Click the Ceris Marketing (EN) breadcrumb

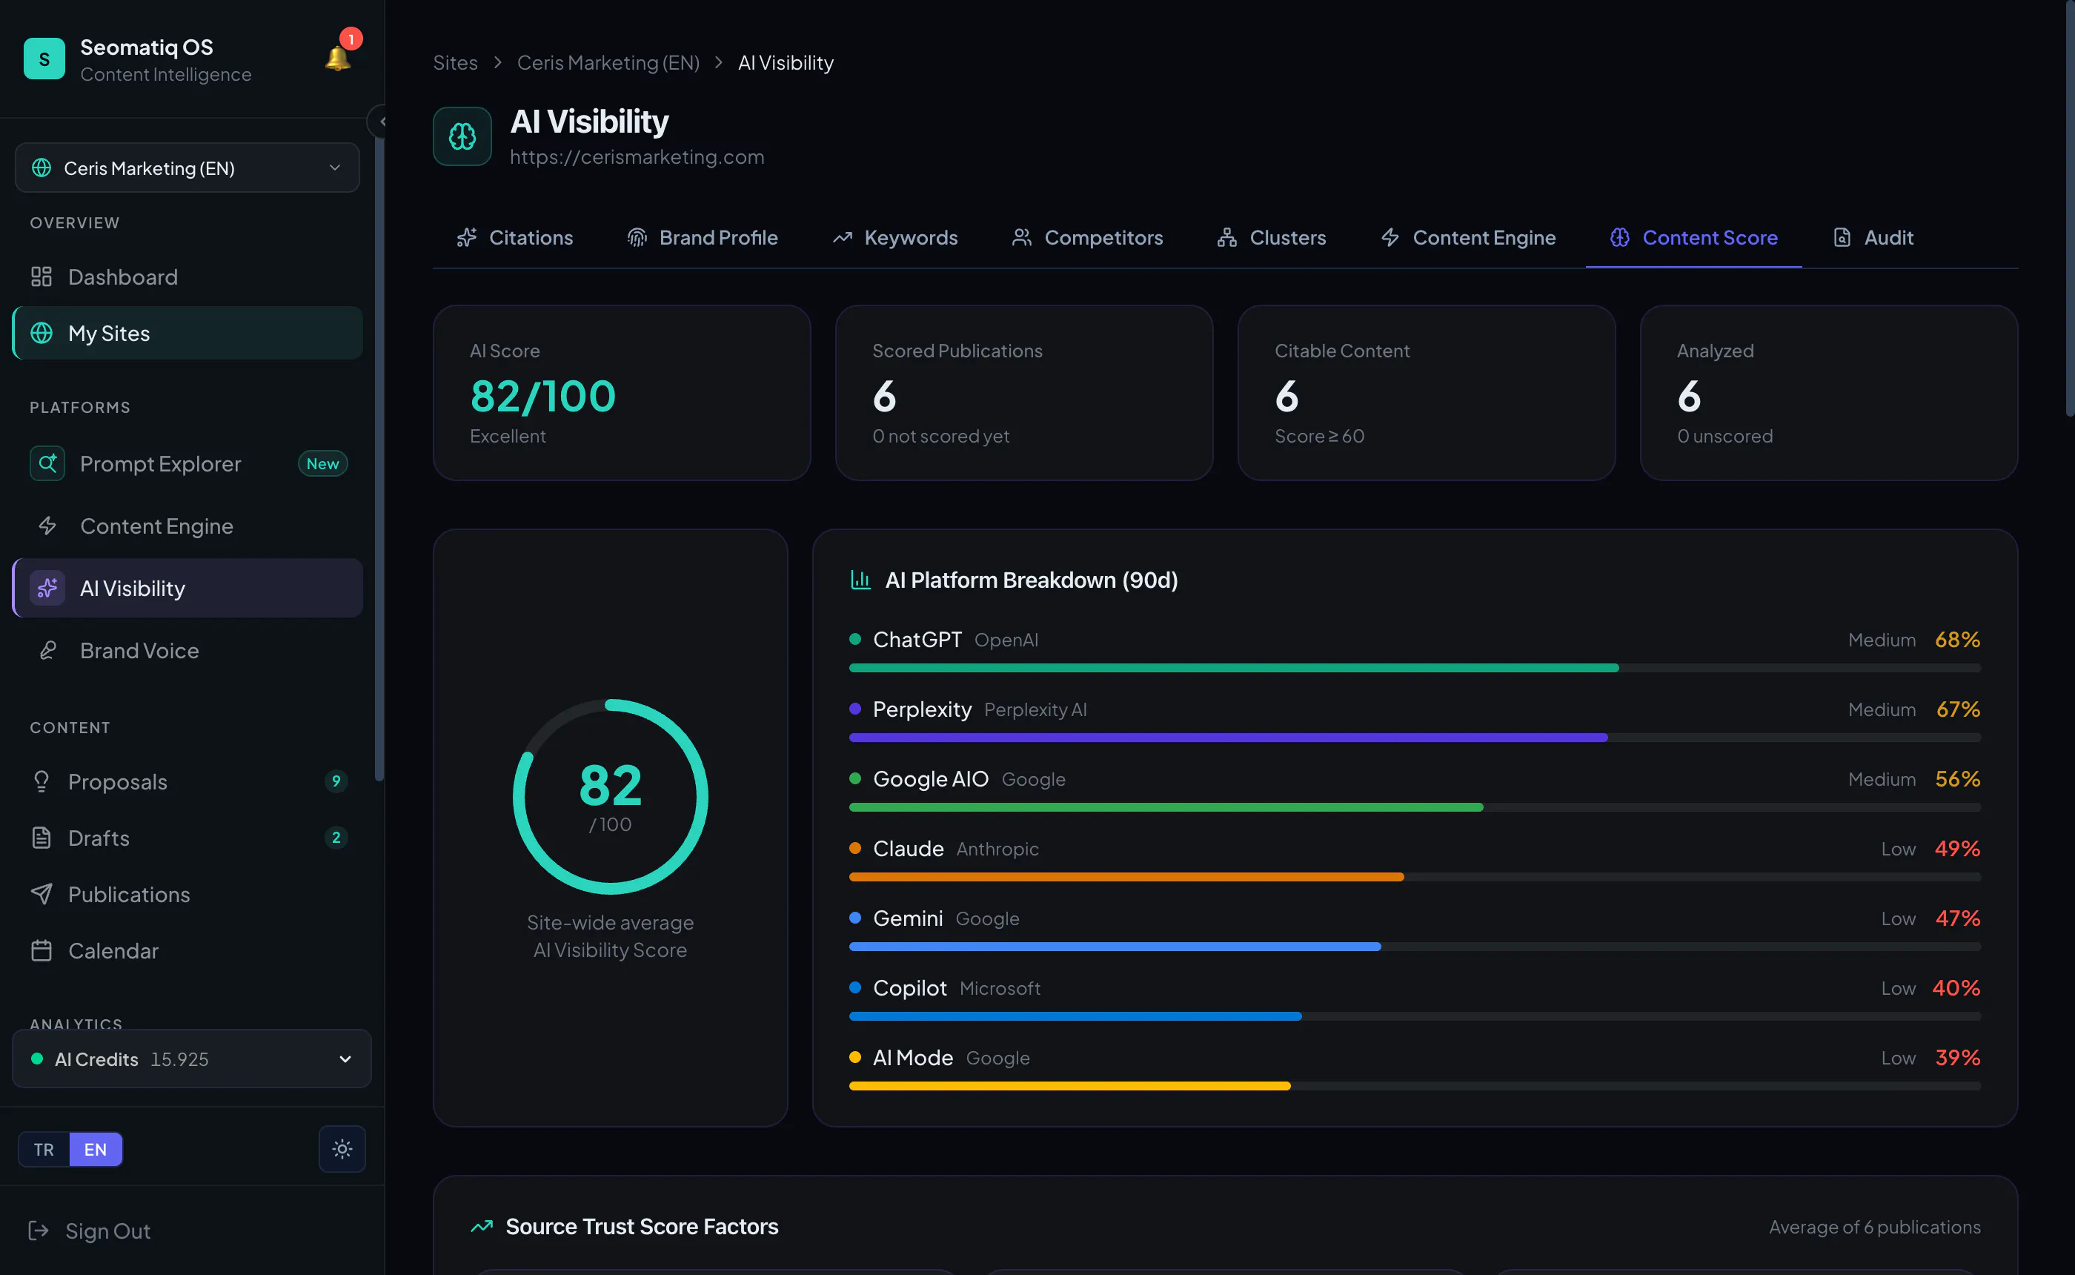click(x=608, y=62)
